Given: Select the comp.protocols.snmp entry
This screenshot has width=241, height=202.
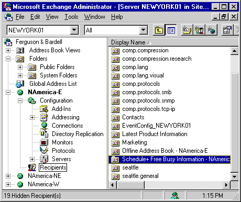Looking at the screenshot, I should coord(148,100).
